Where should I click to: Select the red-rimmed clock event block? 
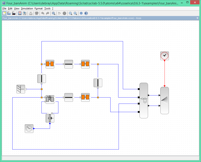(x=165, y=56)
